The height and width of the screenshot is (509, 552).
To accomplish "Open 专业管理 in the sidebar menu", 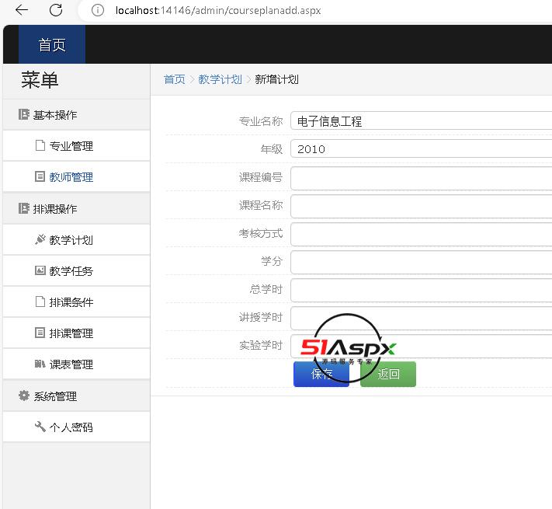I will [x=71, y=146].
